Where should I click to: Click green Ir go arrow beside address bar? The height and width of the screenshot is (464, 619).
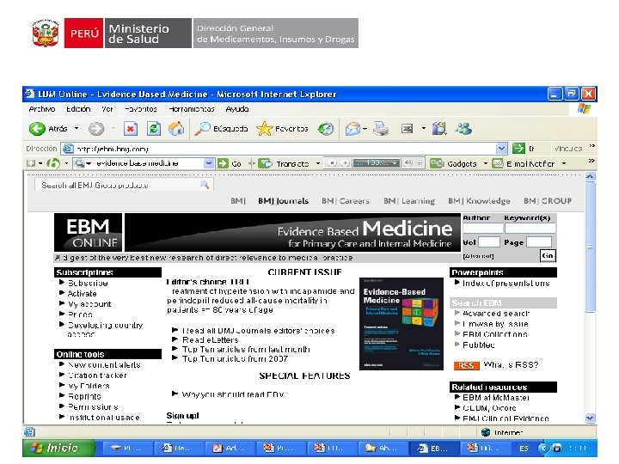[x=518, y=149]
